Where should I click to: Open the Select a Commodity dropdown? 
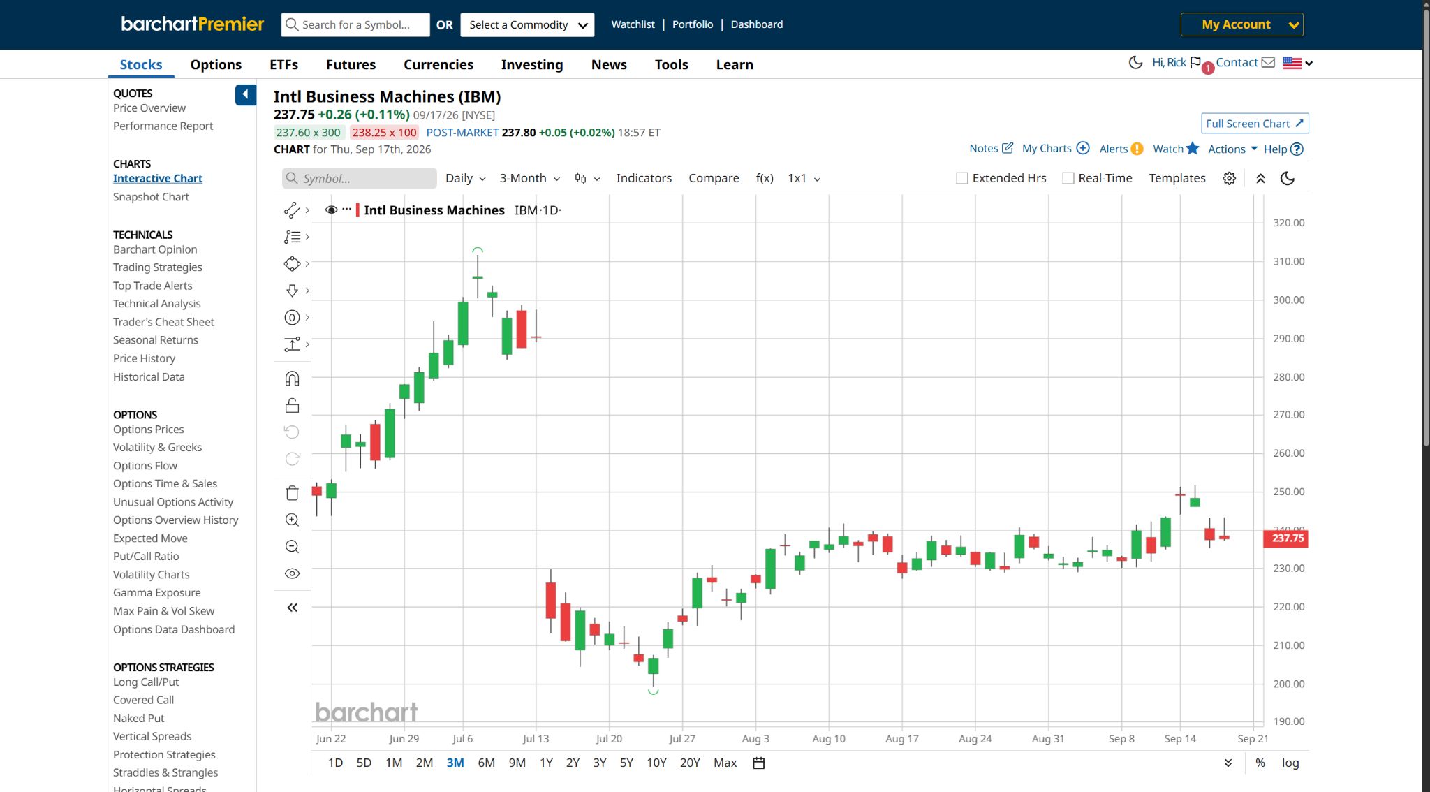pyautogui.click(x=528, y=24)
